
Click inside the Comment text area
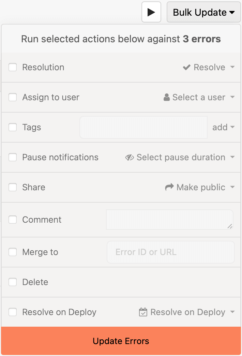[170, 220]
